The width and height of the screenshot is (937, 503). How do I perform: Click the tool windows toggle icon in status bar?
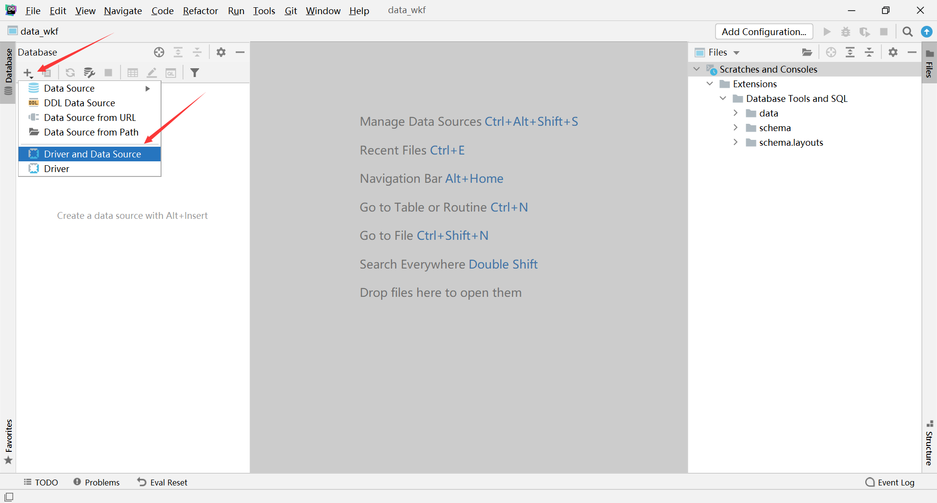[9, 497]
